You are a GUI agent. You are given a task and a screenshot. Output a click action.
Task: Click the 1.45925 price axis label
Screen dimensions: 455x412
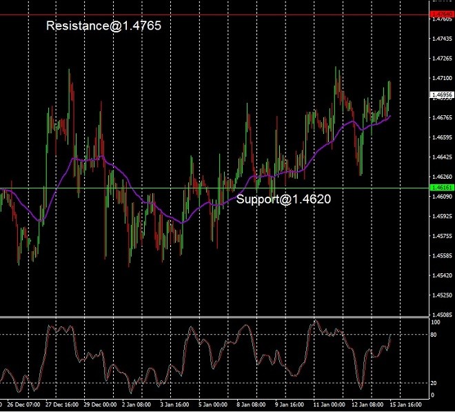[442, 216]
